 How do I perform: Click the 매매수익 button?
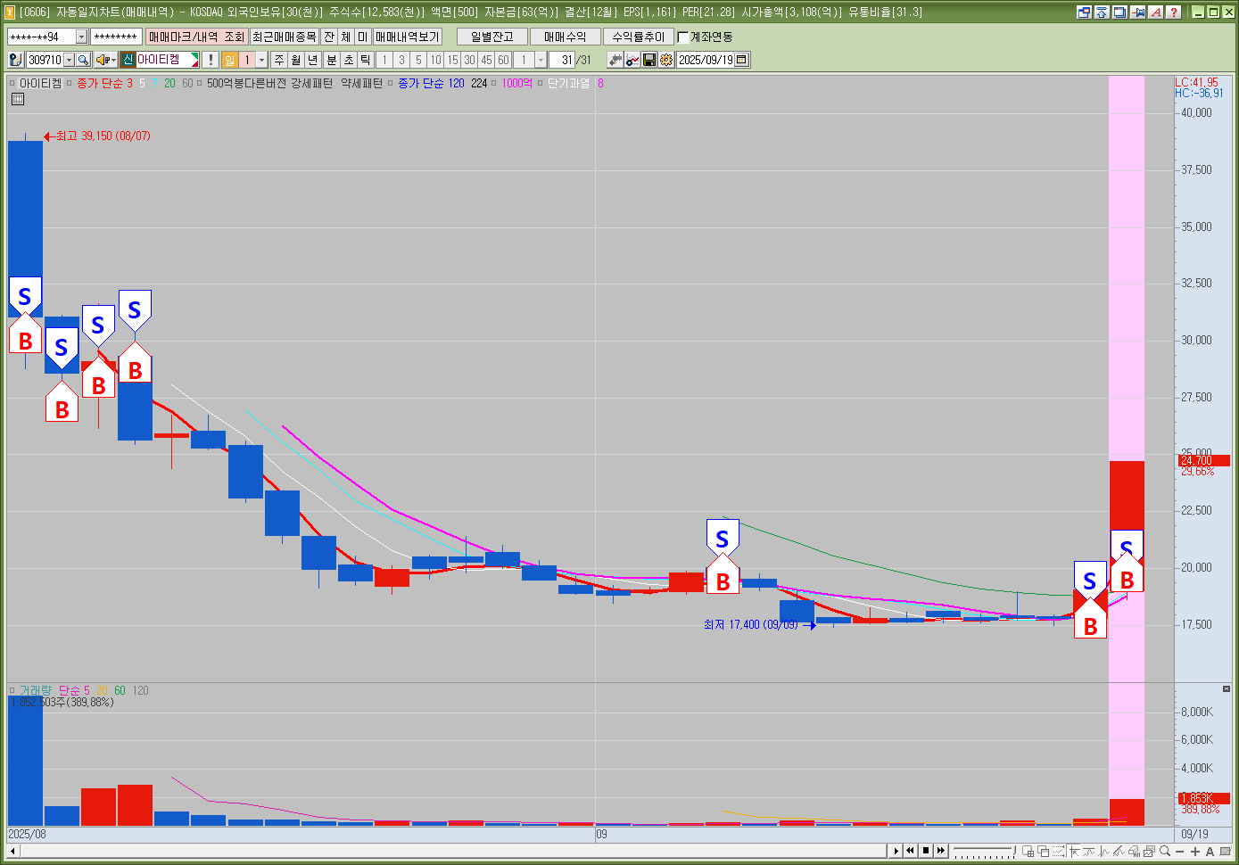(x=566, y=37)
